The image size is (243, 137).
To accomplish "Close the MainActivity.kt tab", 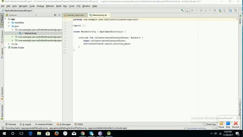I will pos(109,15).
